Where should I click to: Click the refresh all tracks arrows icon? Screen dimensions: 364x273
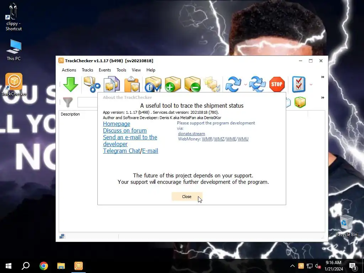(x=257, y=84)
